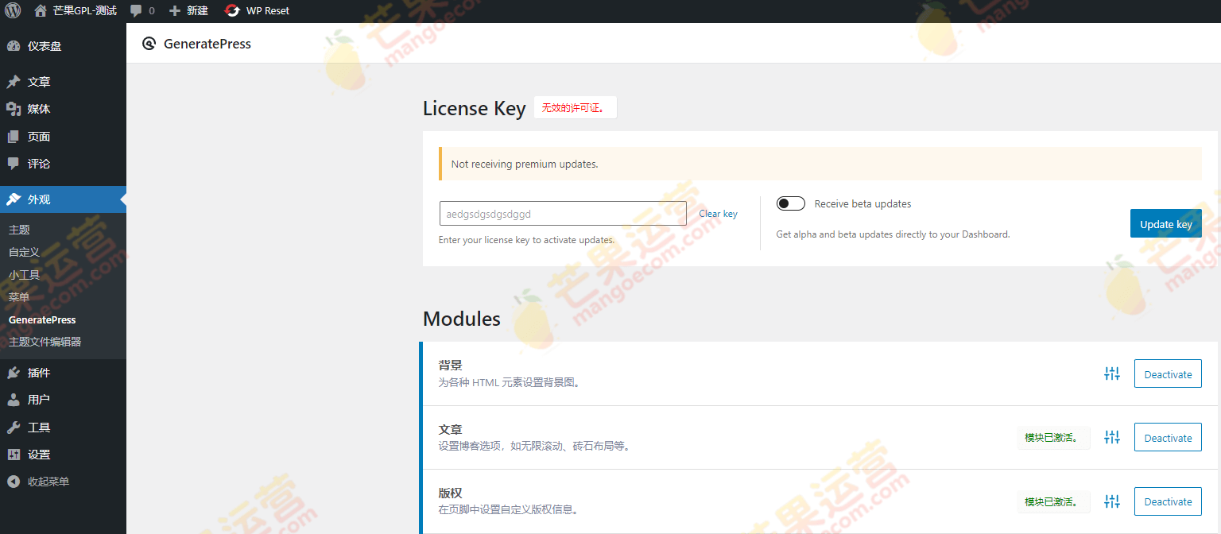1221x534 pixels.
Task: Enable the Receive beta updates toggle
Action: [x=790, y=203]
